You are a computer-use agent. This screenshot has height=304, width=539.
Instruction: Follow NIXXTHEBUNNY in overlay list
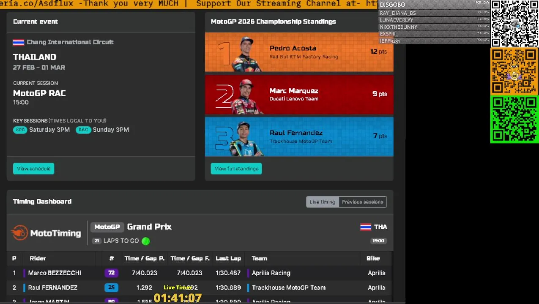(482, 26)
